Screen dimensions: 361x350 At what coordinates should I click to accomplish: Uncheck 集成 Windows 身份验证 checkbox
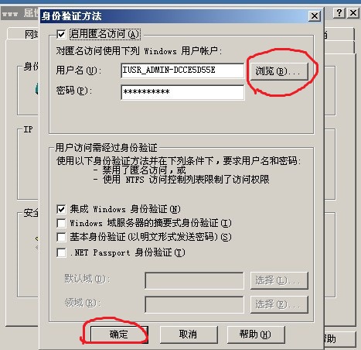tap(61, 209)
